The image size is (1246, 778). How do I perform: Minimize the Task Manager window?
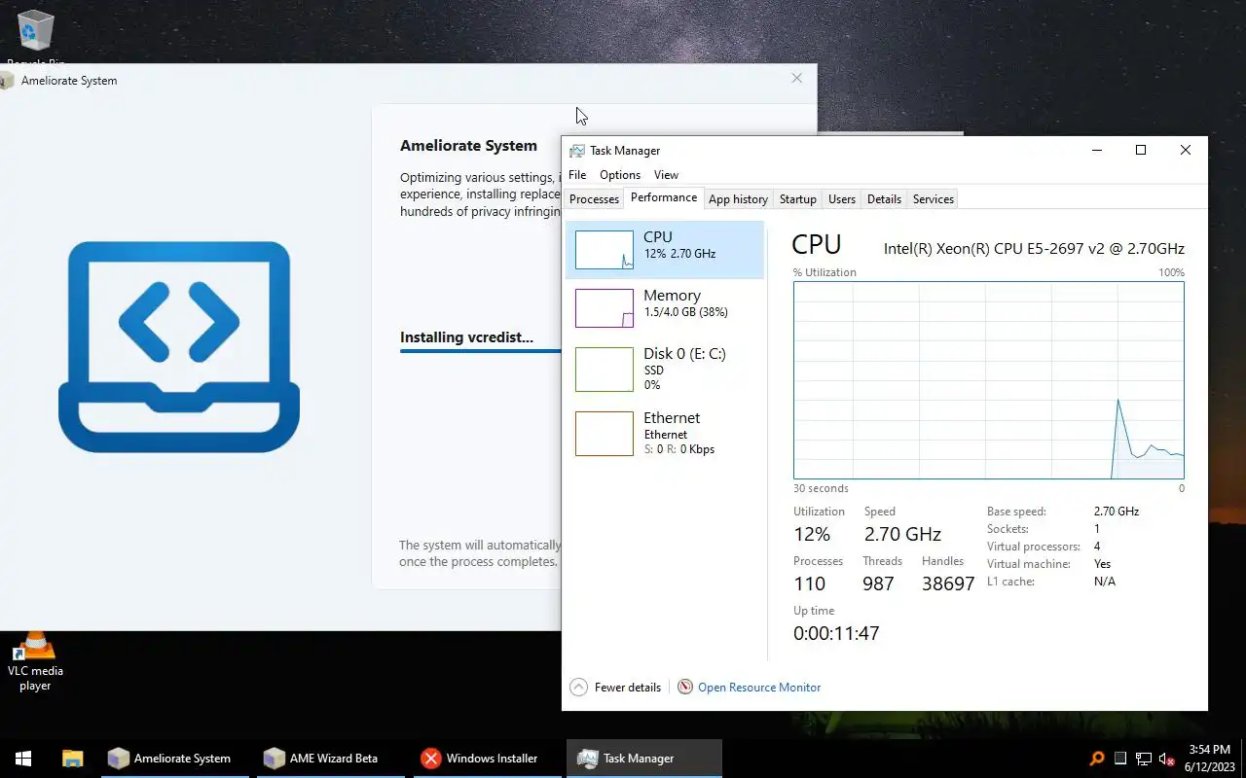pyautogui.click(x=1097, y=150)
